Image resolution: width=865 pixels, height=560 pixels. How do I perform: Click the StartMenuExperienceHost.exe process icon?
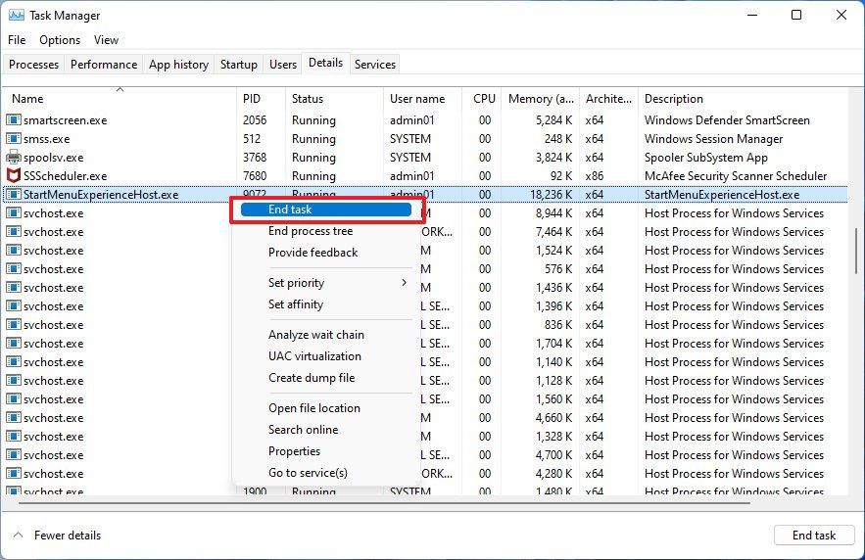click(14, 195)
